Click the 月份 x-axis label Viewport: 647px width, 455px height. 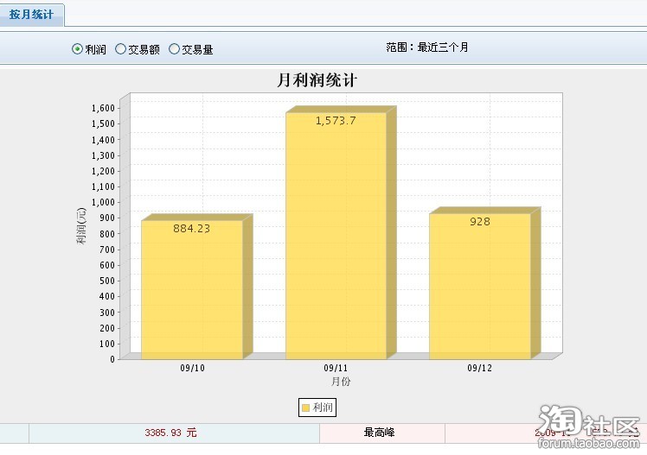coord(341,382)
